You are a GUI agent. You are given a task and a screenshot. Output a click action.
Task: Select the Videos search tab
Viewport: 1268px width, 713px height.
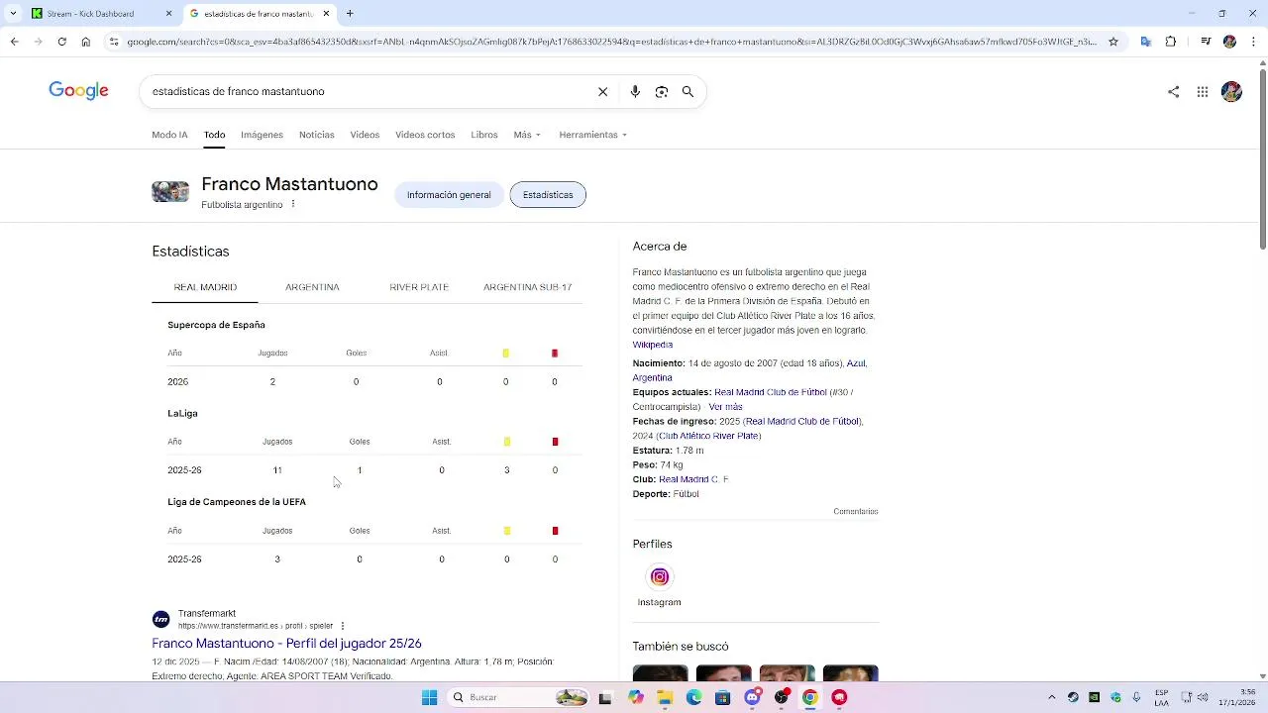click(365, 135)
